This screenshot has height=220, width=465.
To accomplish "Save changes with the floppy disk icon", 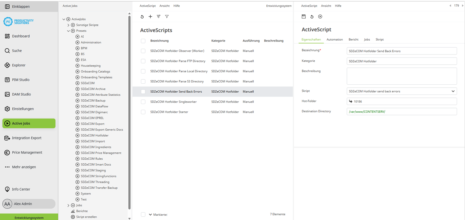I will tap(304, 17).
